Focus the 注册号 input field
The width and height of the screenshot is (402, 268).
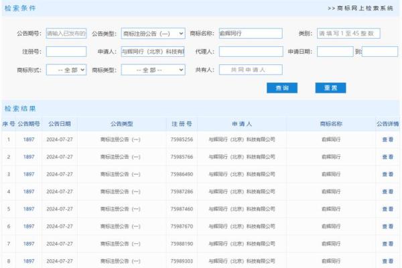(66, 52)
